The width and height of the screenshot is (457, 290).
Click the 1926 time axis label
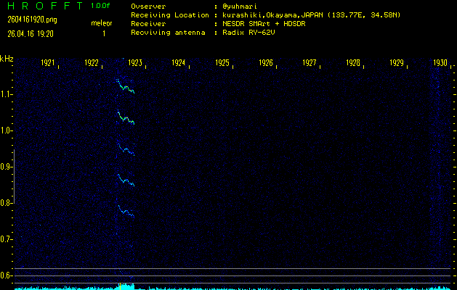point(265,63)
